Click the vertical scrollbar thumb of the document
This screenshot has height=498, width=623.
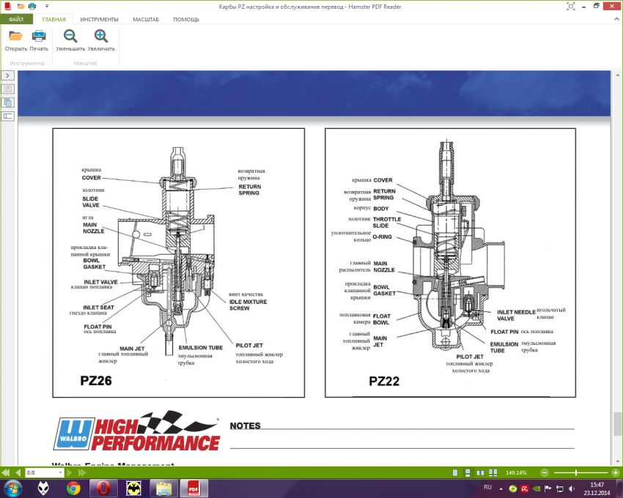click(617, 423)
